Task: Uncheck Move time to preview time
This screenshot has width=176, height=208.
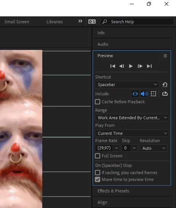Action: 98,179
